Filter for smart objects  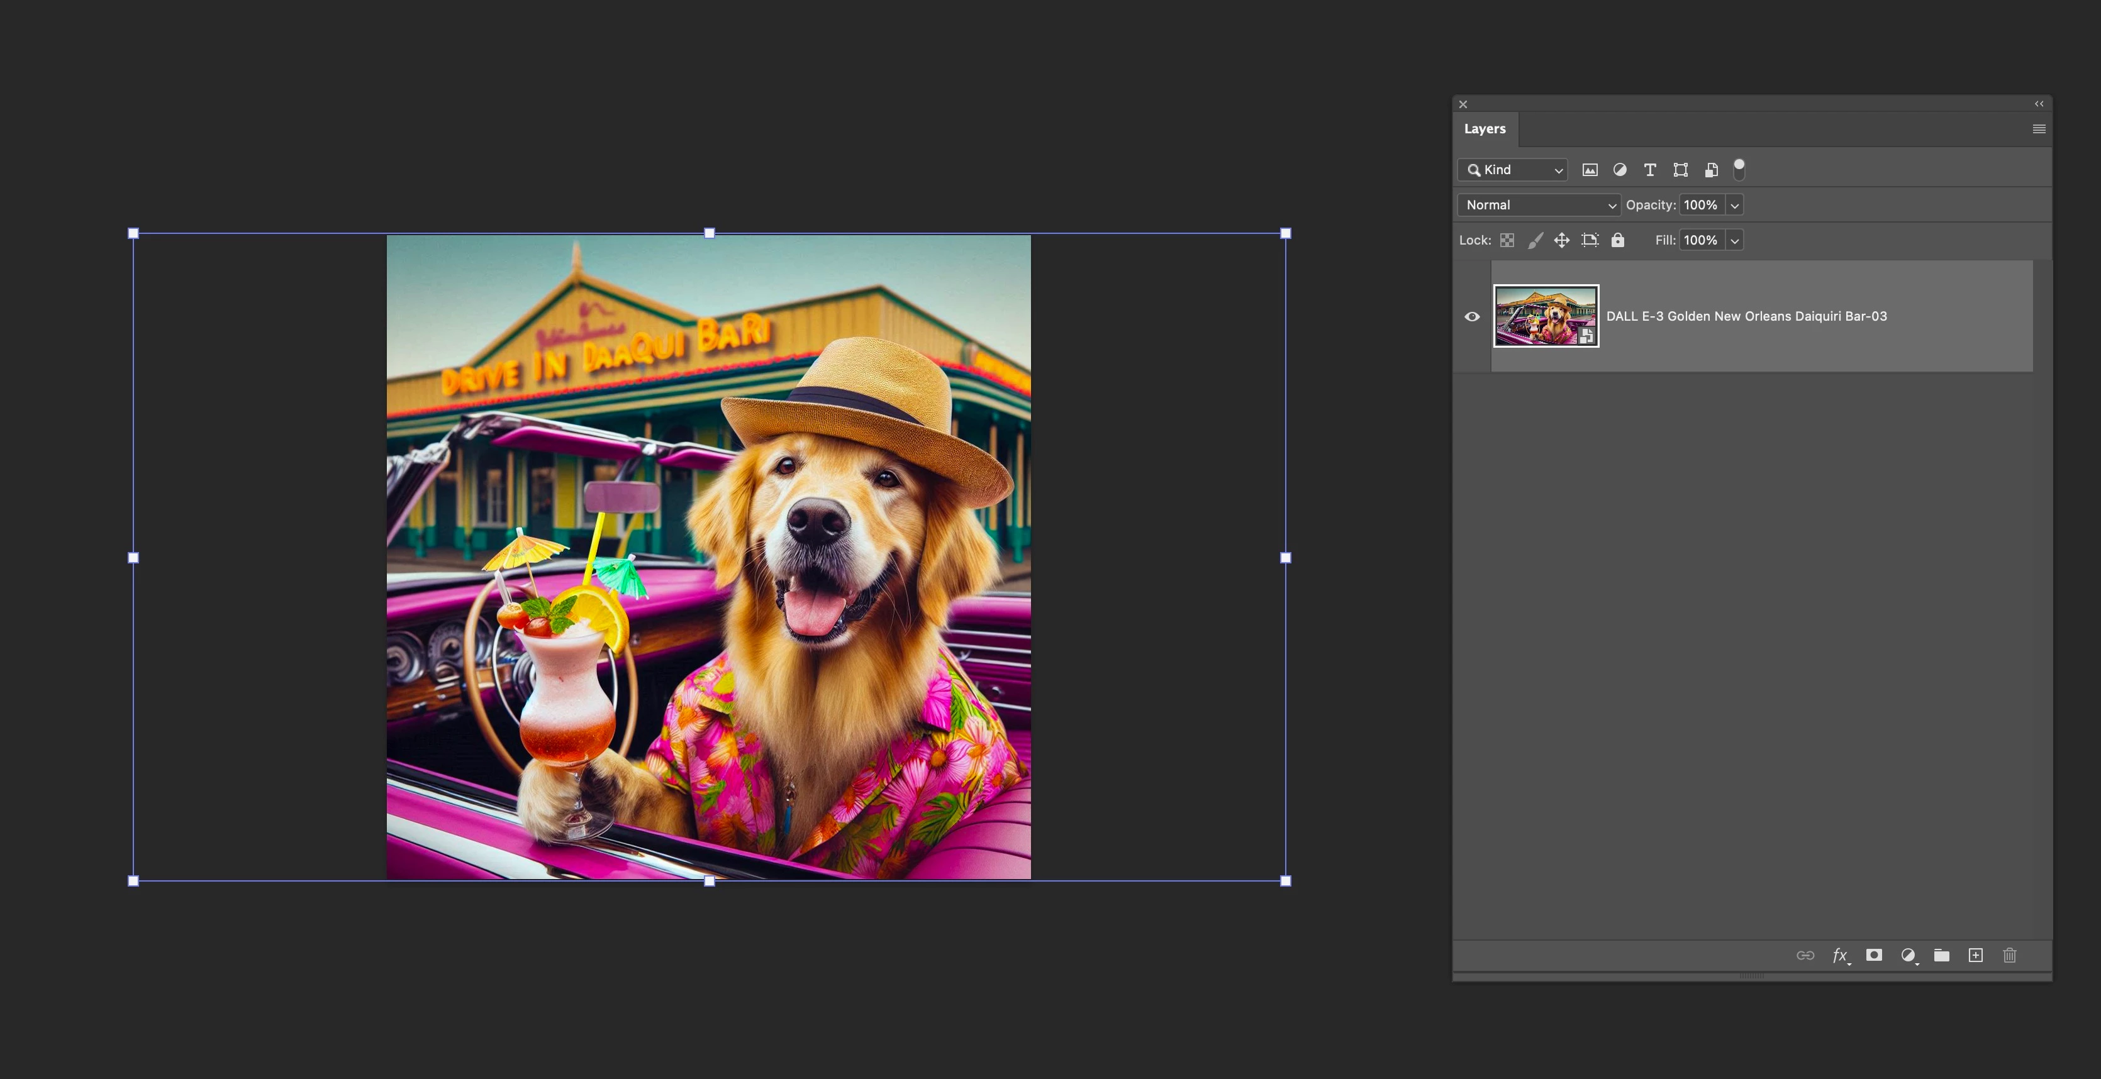point(1711,170)
